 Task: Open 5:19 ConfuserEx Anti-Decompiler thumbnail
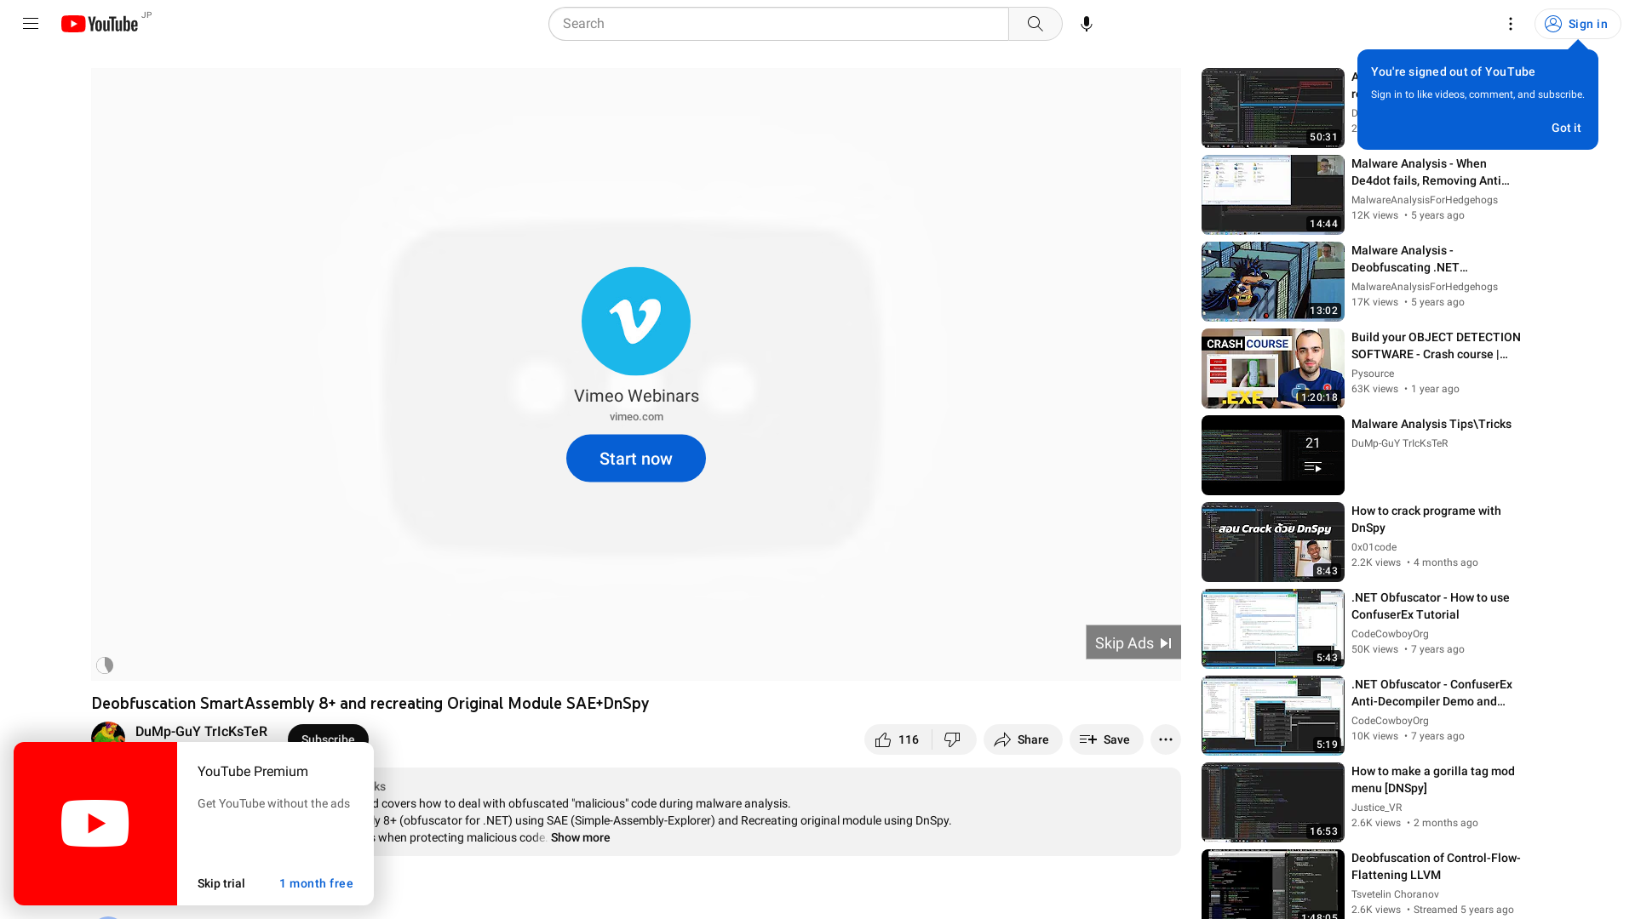[1272, 716]
